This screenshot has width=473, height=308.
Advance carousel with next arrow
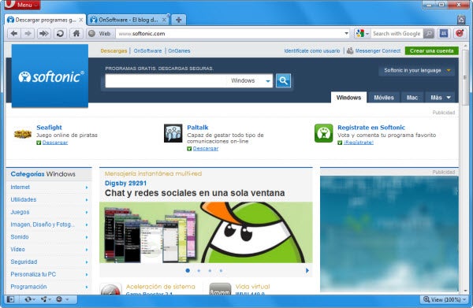(307, 270)
